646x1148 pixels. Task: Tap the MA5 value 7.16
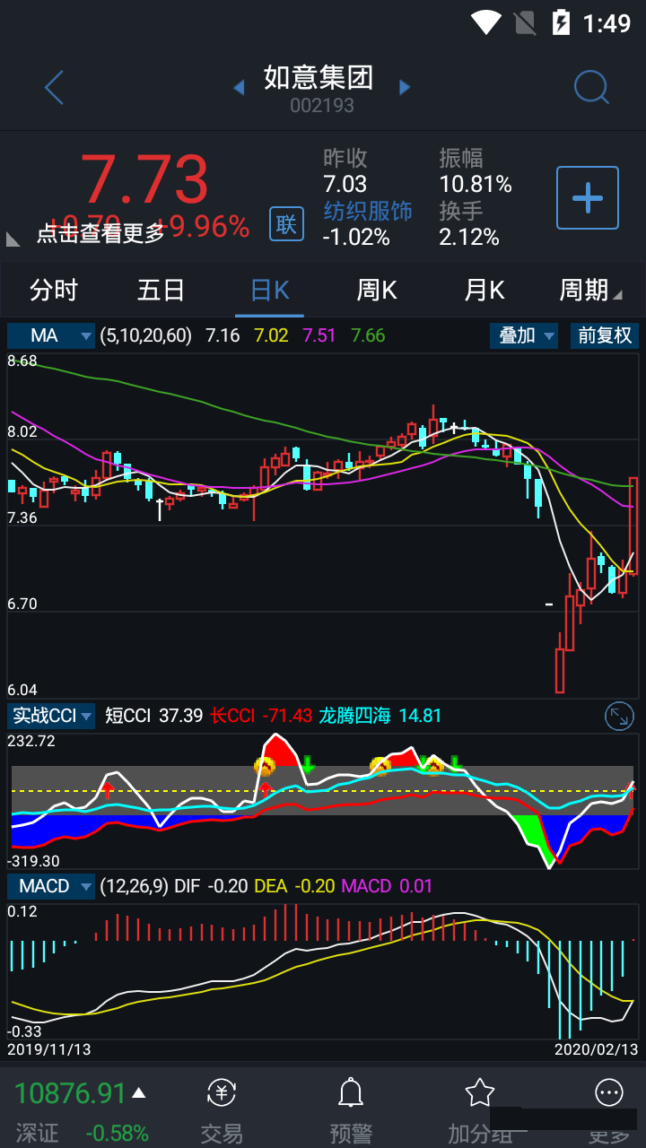tap(223, 335)
